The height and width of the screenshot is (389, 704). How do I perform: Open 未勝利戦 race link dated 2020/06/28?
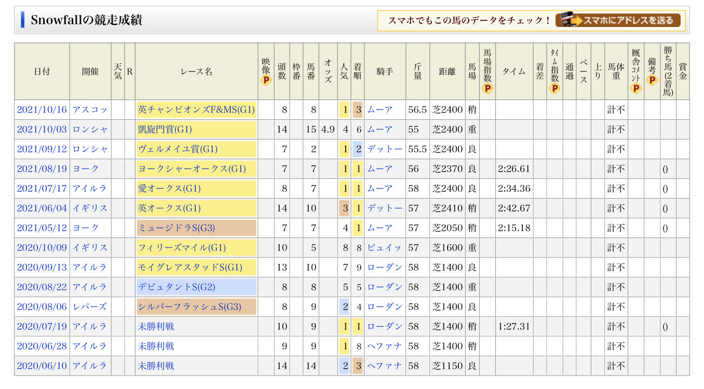[x=156, y=346]
